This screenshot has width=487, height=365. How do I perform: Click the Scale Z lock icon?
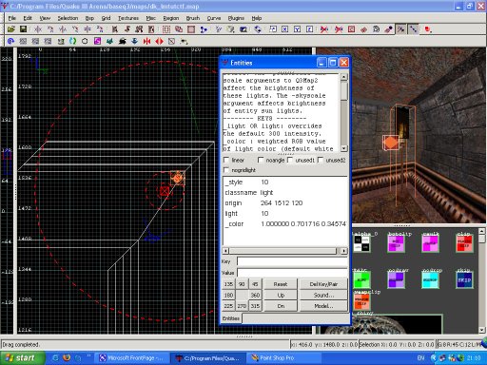pos(310,29)
